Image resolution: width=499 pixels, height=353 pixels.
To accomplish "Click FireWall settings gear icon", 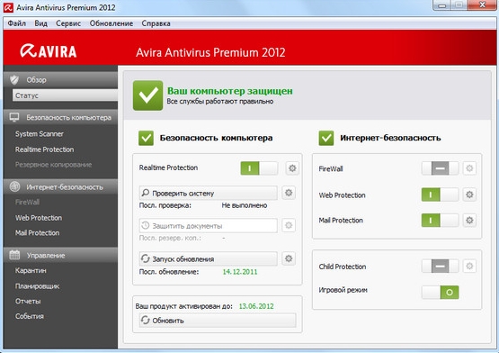I will 469,168.
